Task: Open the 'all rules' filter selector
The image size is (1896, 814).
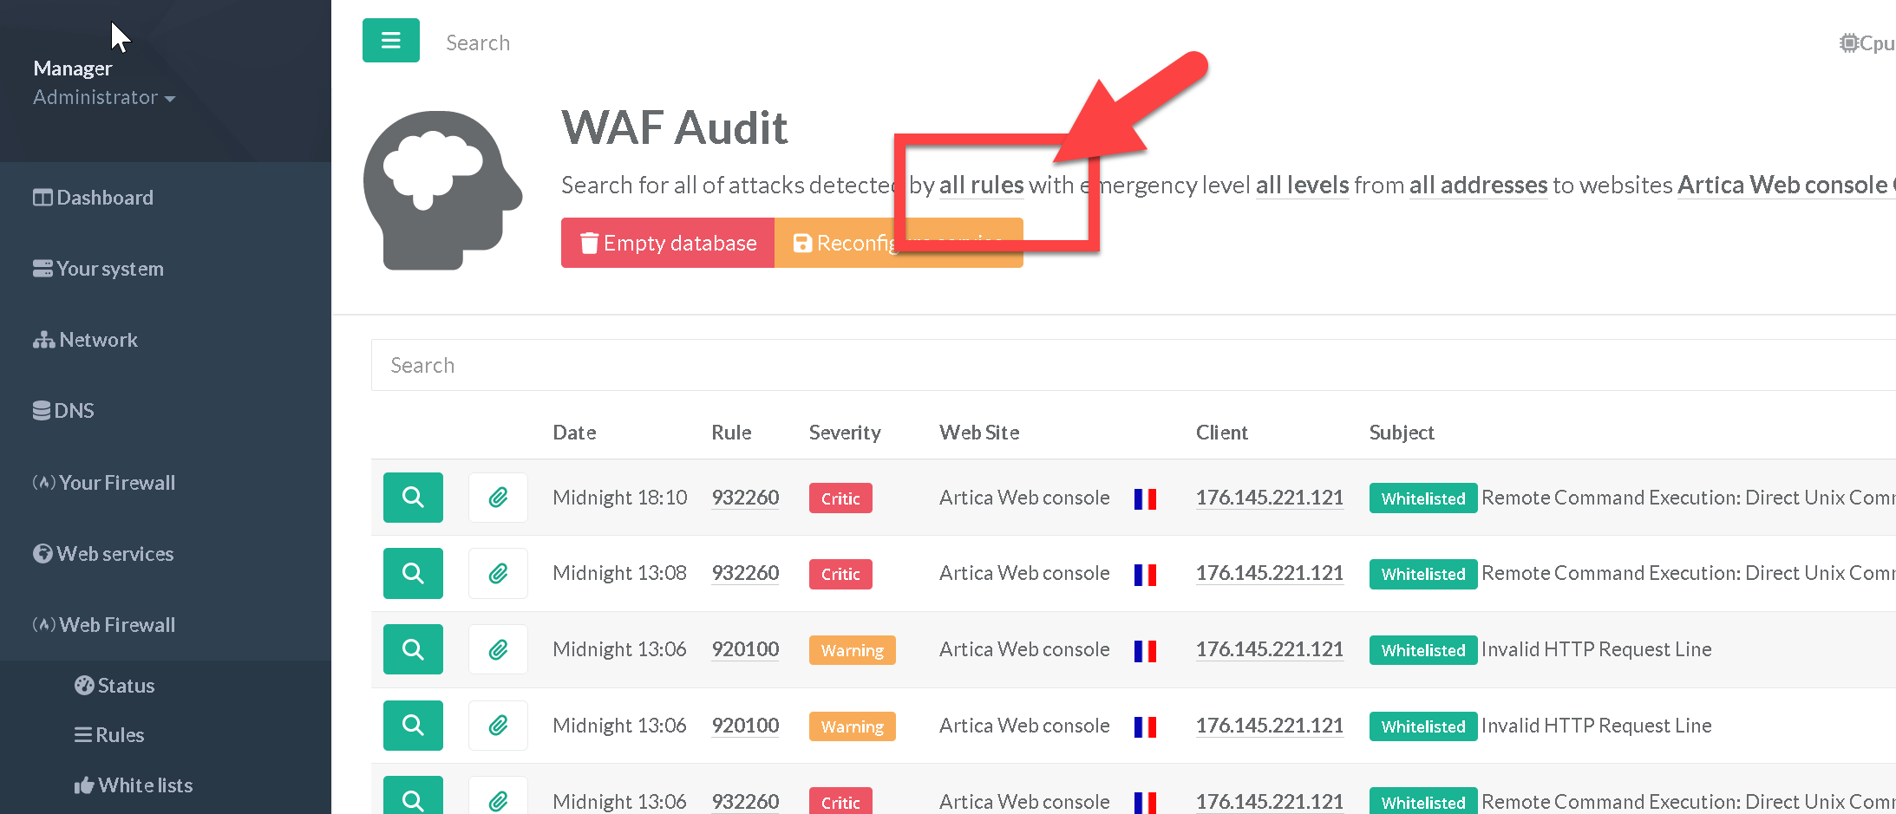Action: (981, 186)
